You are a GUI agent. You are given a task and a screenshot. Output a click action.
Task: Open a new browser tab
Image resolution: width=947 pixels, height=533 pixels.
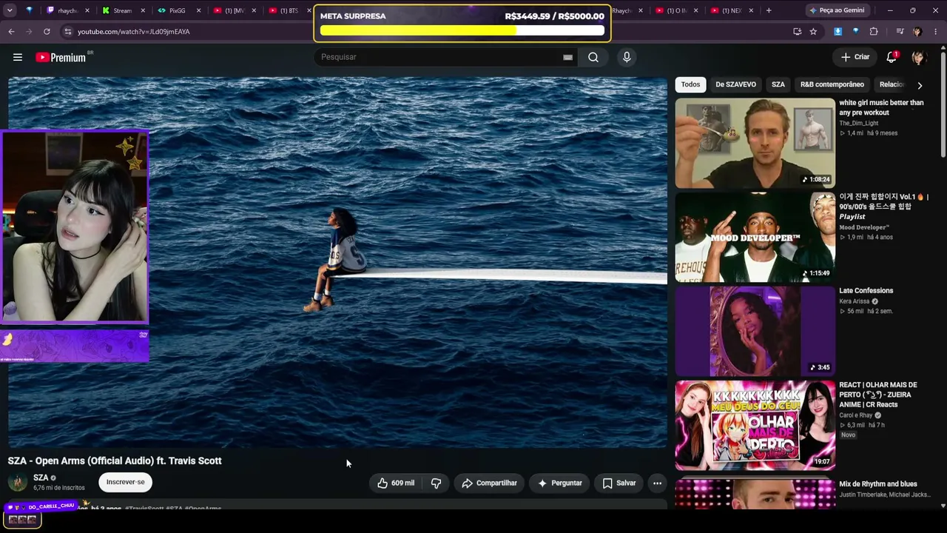769,10
